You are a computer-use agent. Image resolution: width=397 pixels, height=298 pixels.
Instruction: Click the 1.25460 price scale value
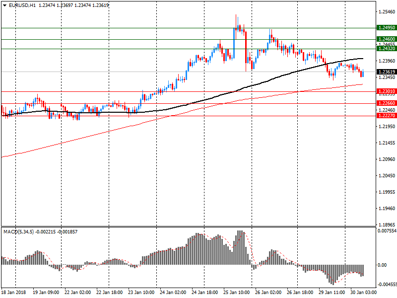tap(387, 11)
